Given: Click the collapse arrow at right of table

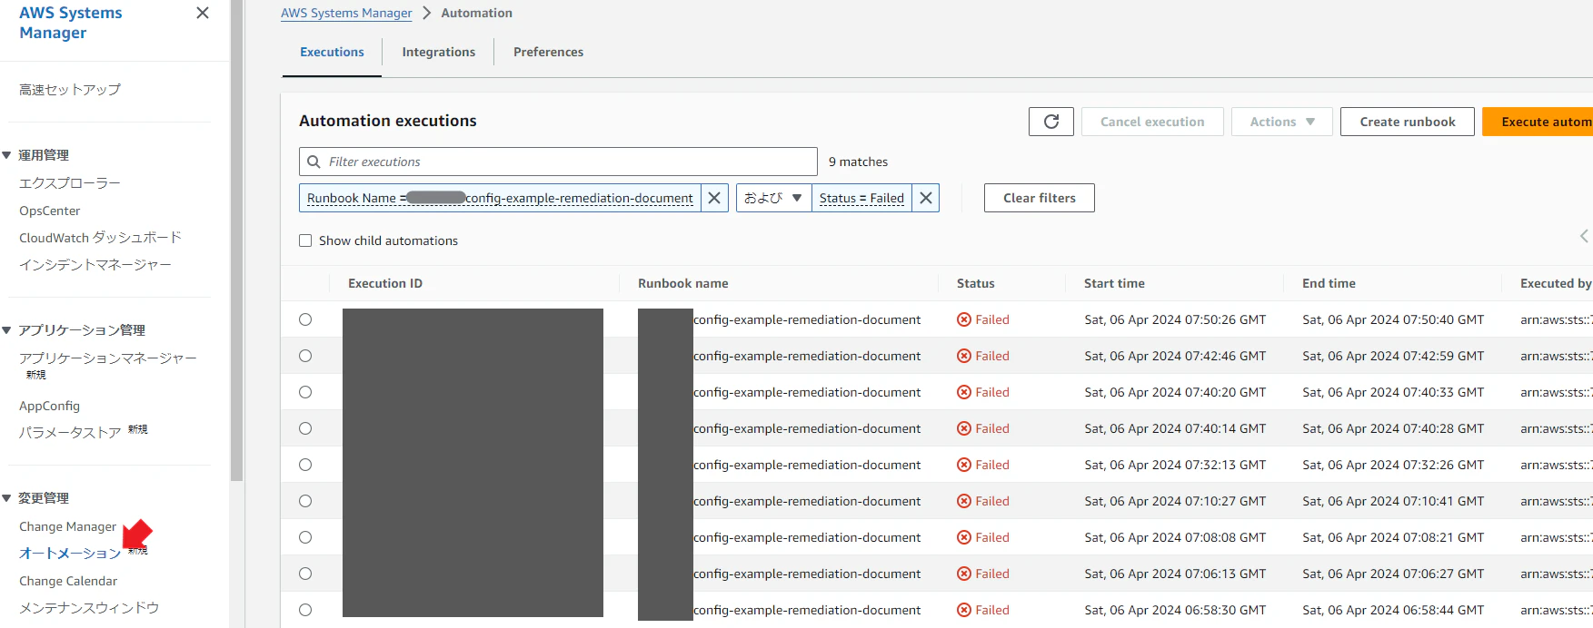Looking at the screenshot, I should click(1584, 236).
